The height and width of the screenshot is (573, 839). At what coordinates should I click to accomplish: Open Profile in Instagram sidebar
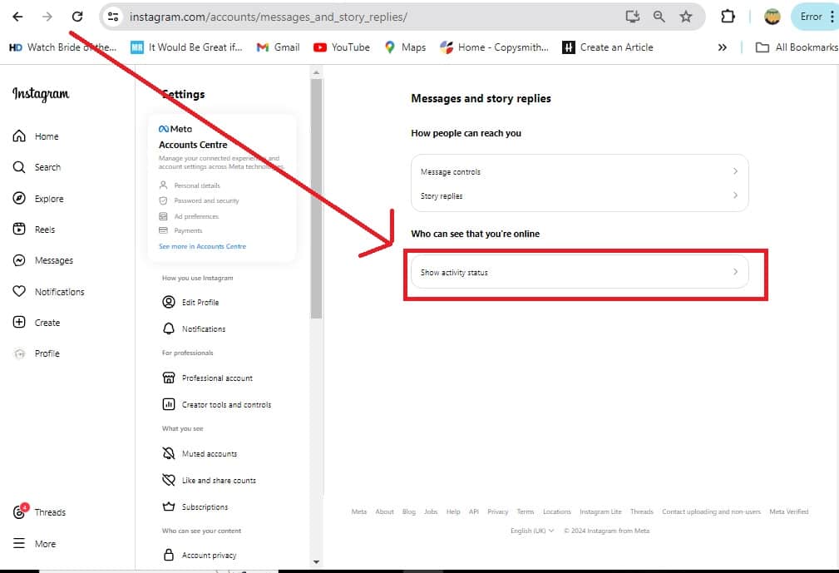36,353
